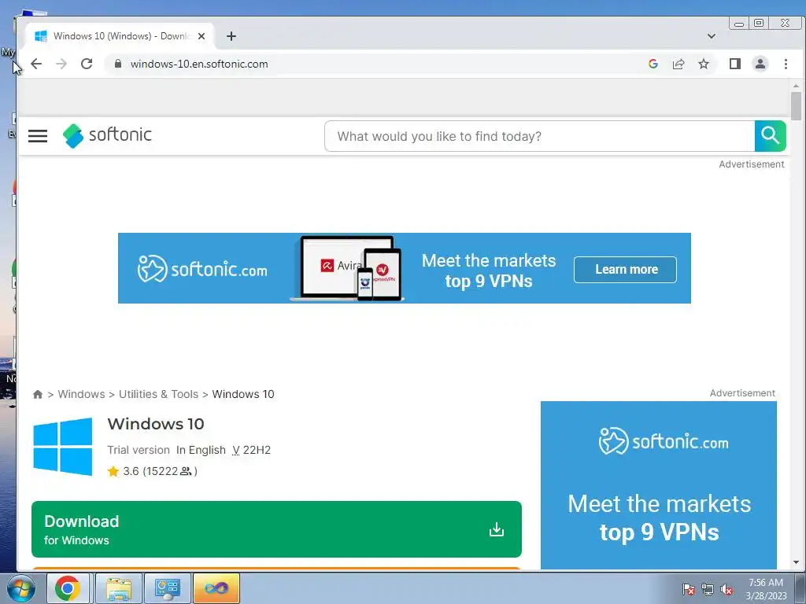Bookmark this page with the star icon

click(704, 64)
